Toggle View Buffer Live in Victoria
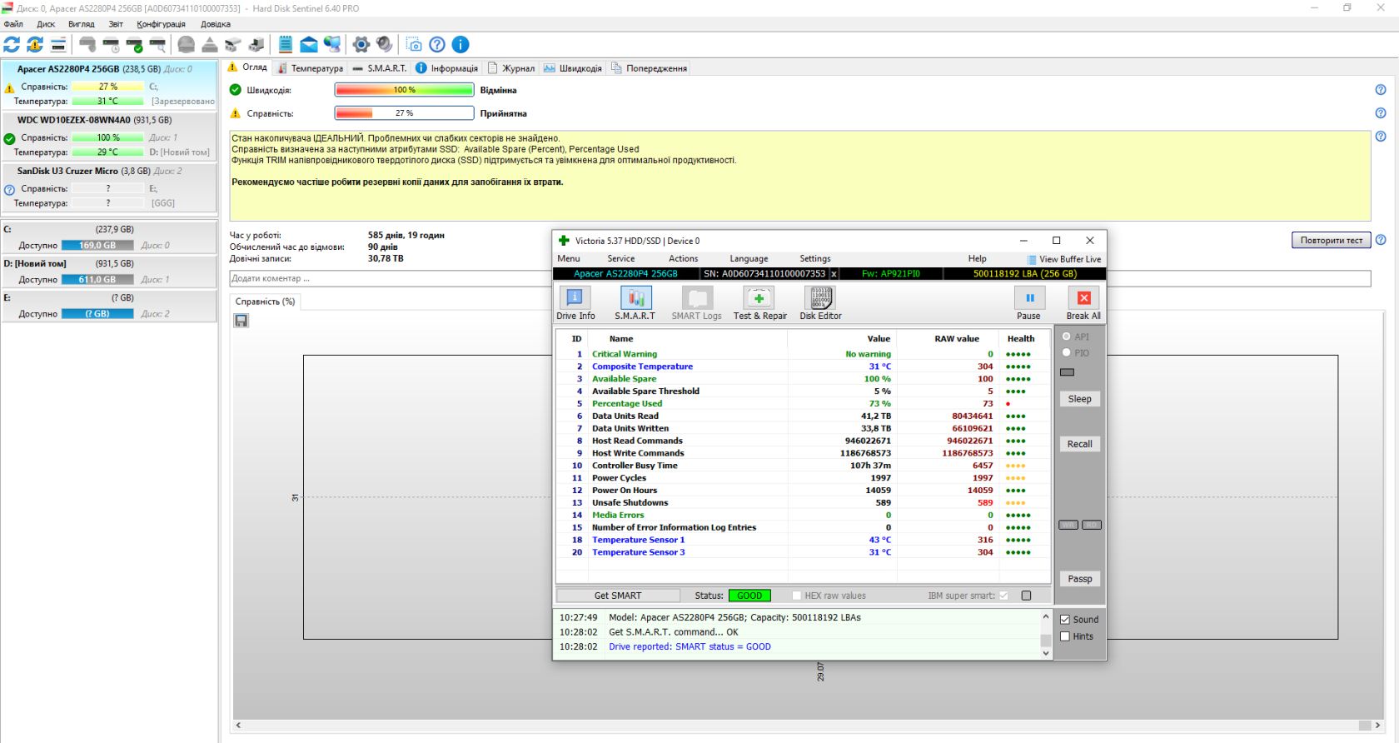1399x743 pixels. [x=1064, y=259]
